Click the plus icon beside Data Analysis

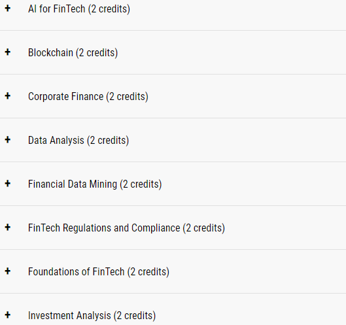tap(8, 140)
